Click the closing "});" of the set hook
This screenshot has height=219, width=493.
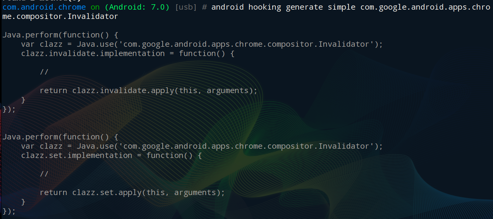9,211
